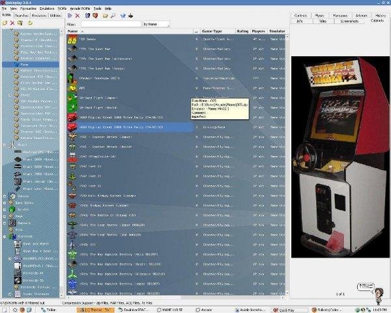Open the Arcade ROMs menu
The height and width of the screenshot is (313, 391).
pyautogui.click(x=80, y=8)
